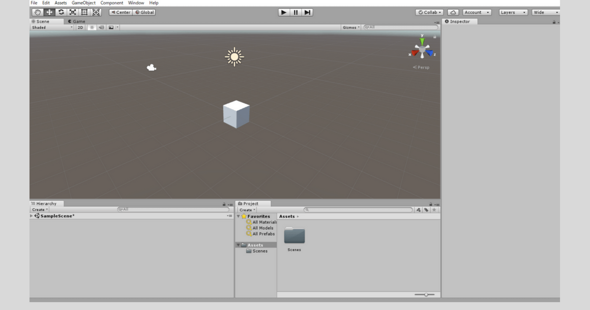Toggle 2D view mode
Viewport: 590px width, 310px height.
click(x=80, y=27)
